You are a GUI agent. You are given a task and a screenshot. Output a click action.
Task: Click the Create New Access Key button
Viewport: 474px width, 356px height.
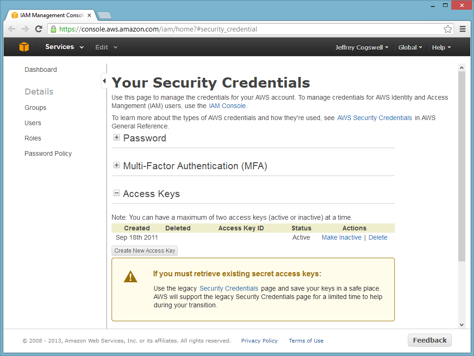(x=145, y=251)
